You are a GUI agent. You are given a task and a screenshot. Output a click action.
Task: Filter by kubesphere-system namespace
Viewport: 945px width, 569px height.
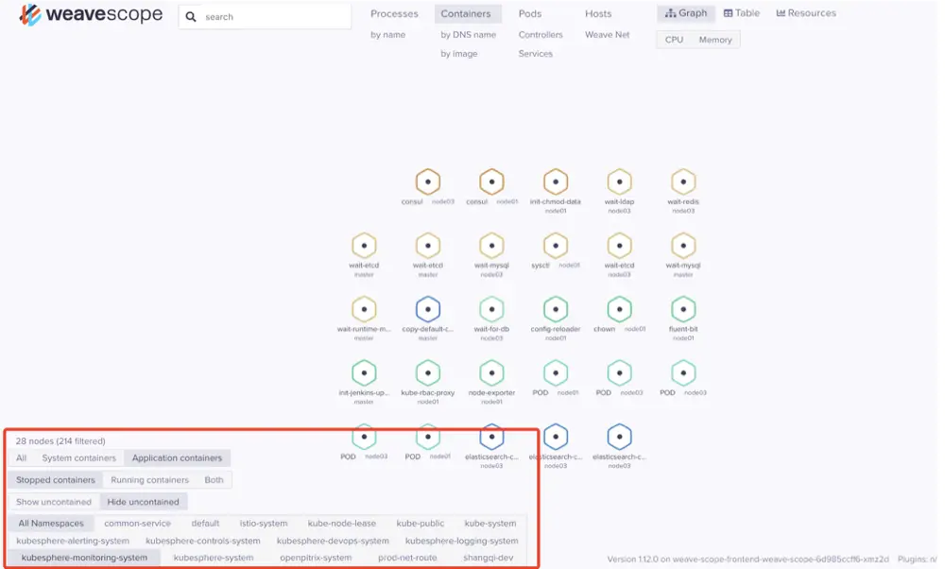click(x=214, y=559)
